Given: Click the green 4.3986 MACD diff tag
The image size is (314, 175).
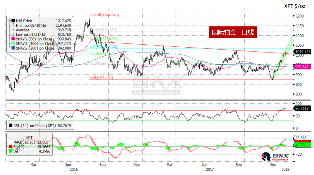Looking at the screenshot, I should pos(302,144).
